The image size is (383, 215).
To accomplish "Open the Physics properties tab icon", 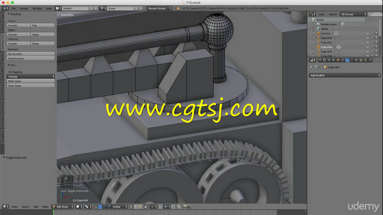I will (x=370, y=60).
